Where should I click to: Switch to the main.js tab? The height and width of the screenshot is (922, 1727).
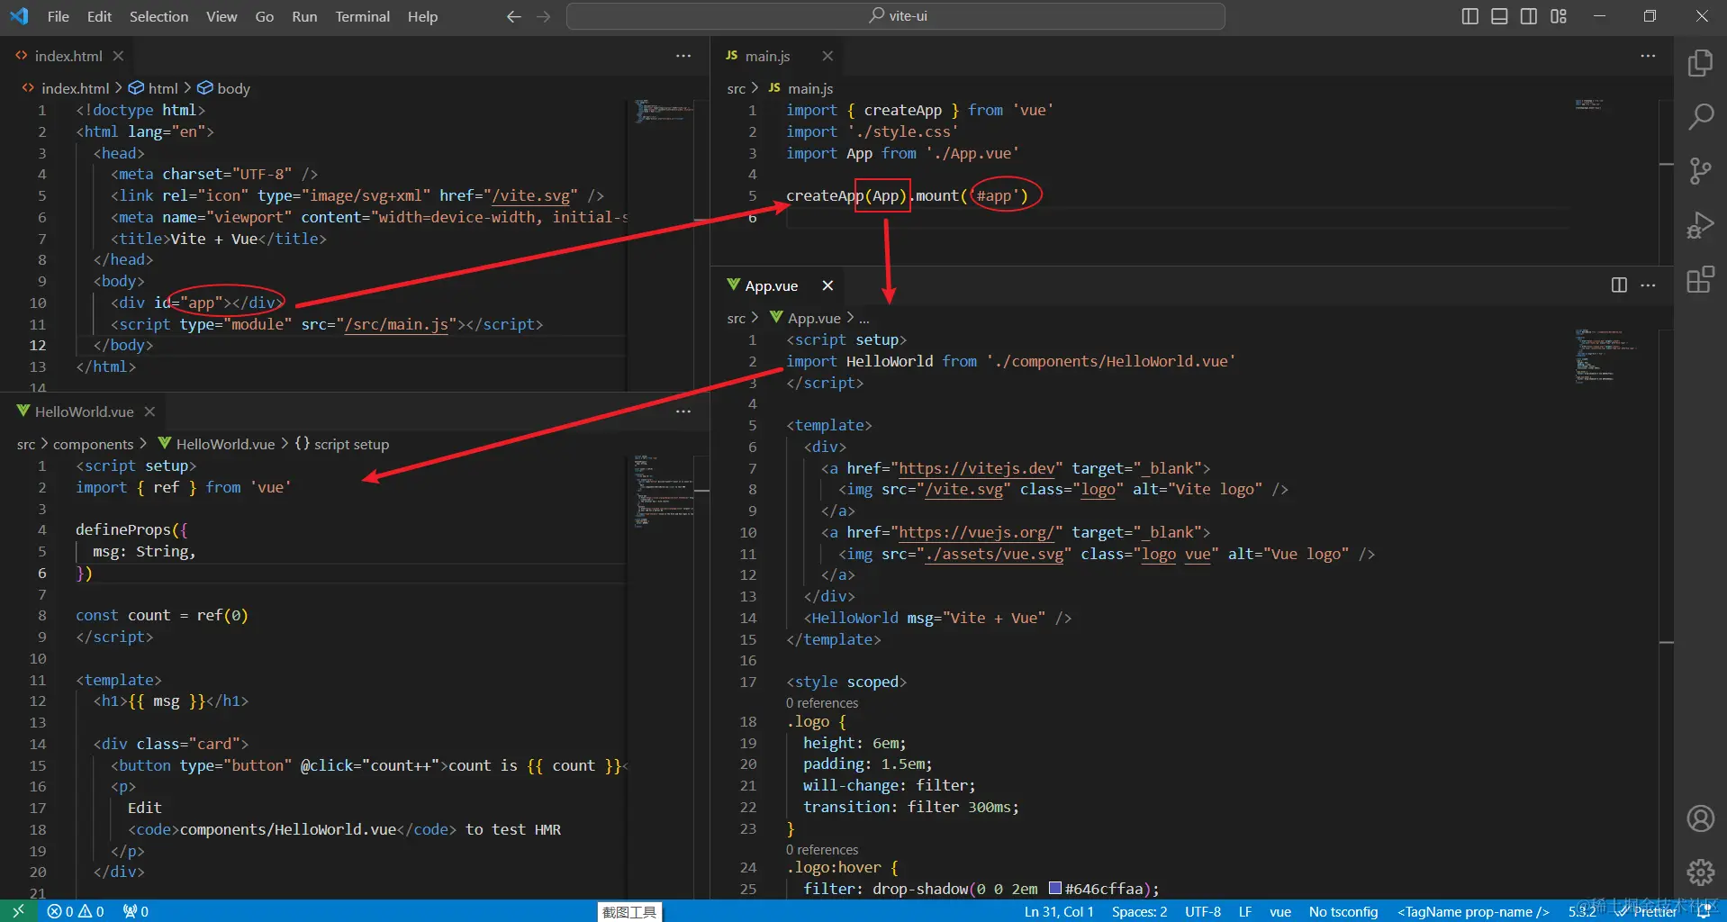(x=766, y=56)
